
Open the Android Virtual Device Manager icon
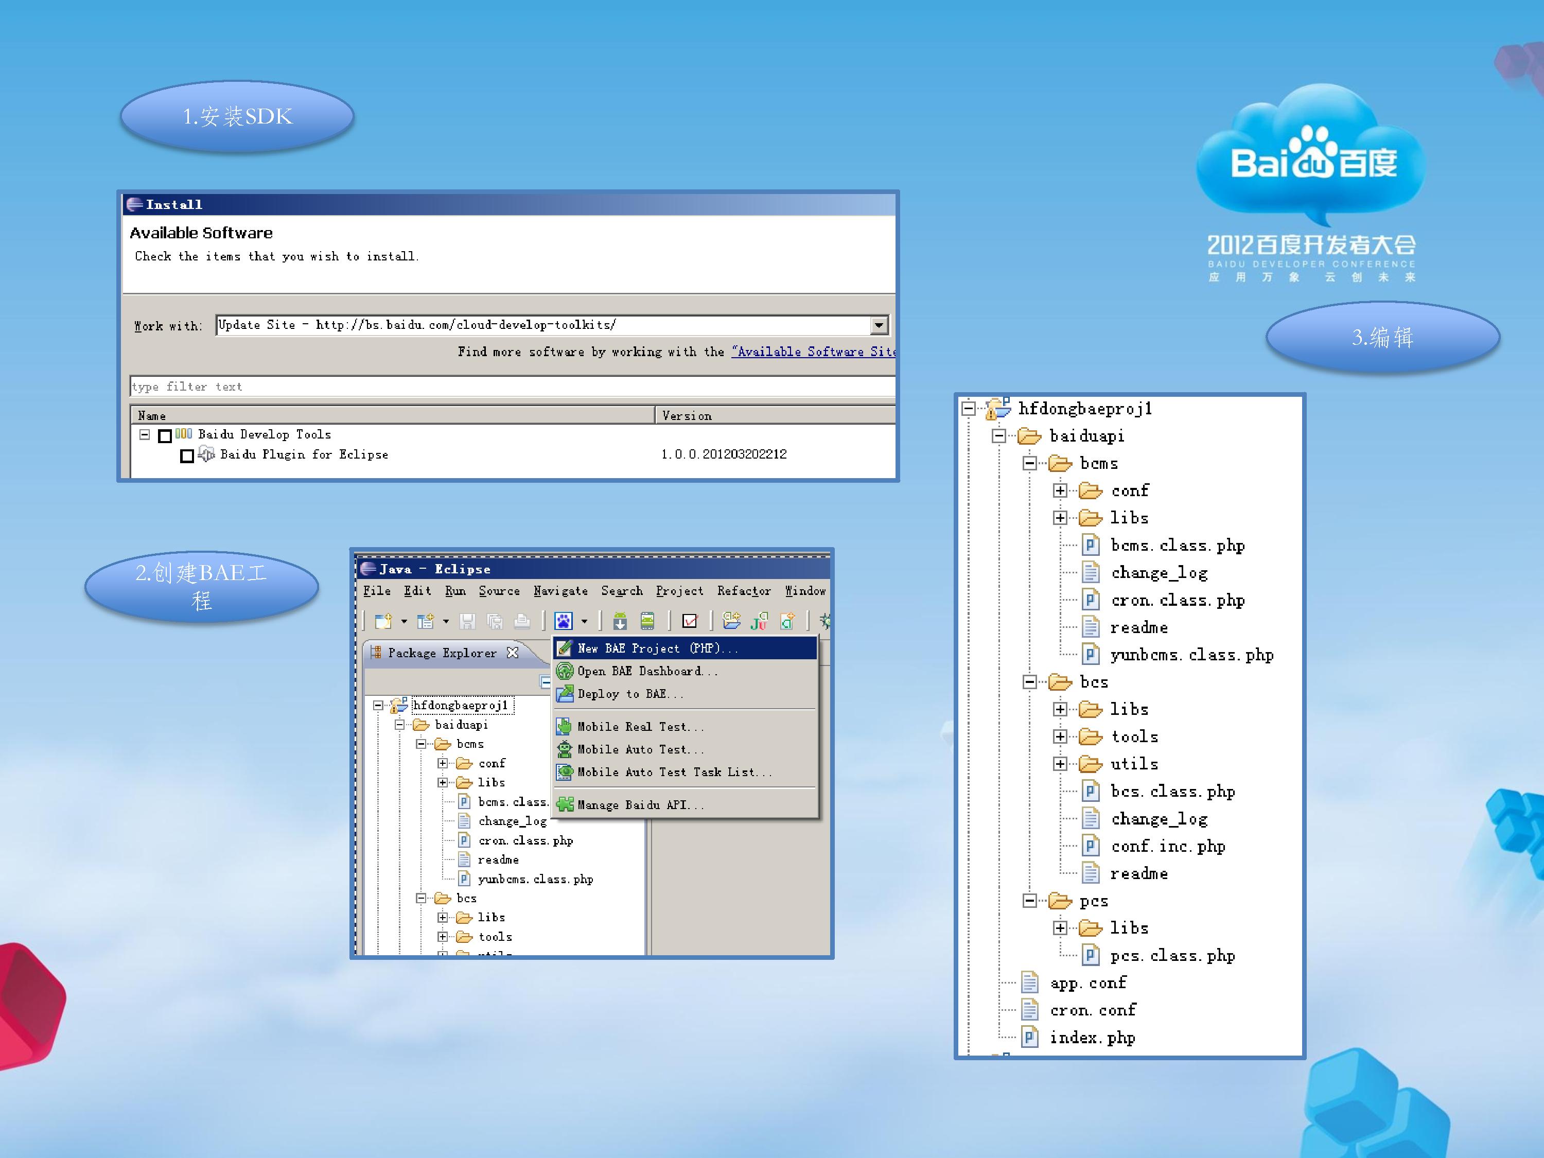647,621
